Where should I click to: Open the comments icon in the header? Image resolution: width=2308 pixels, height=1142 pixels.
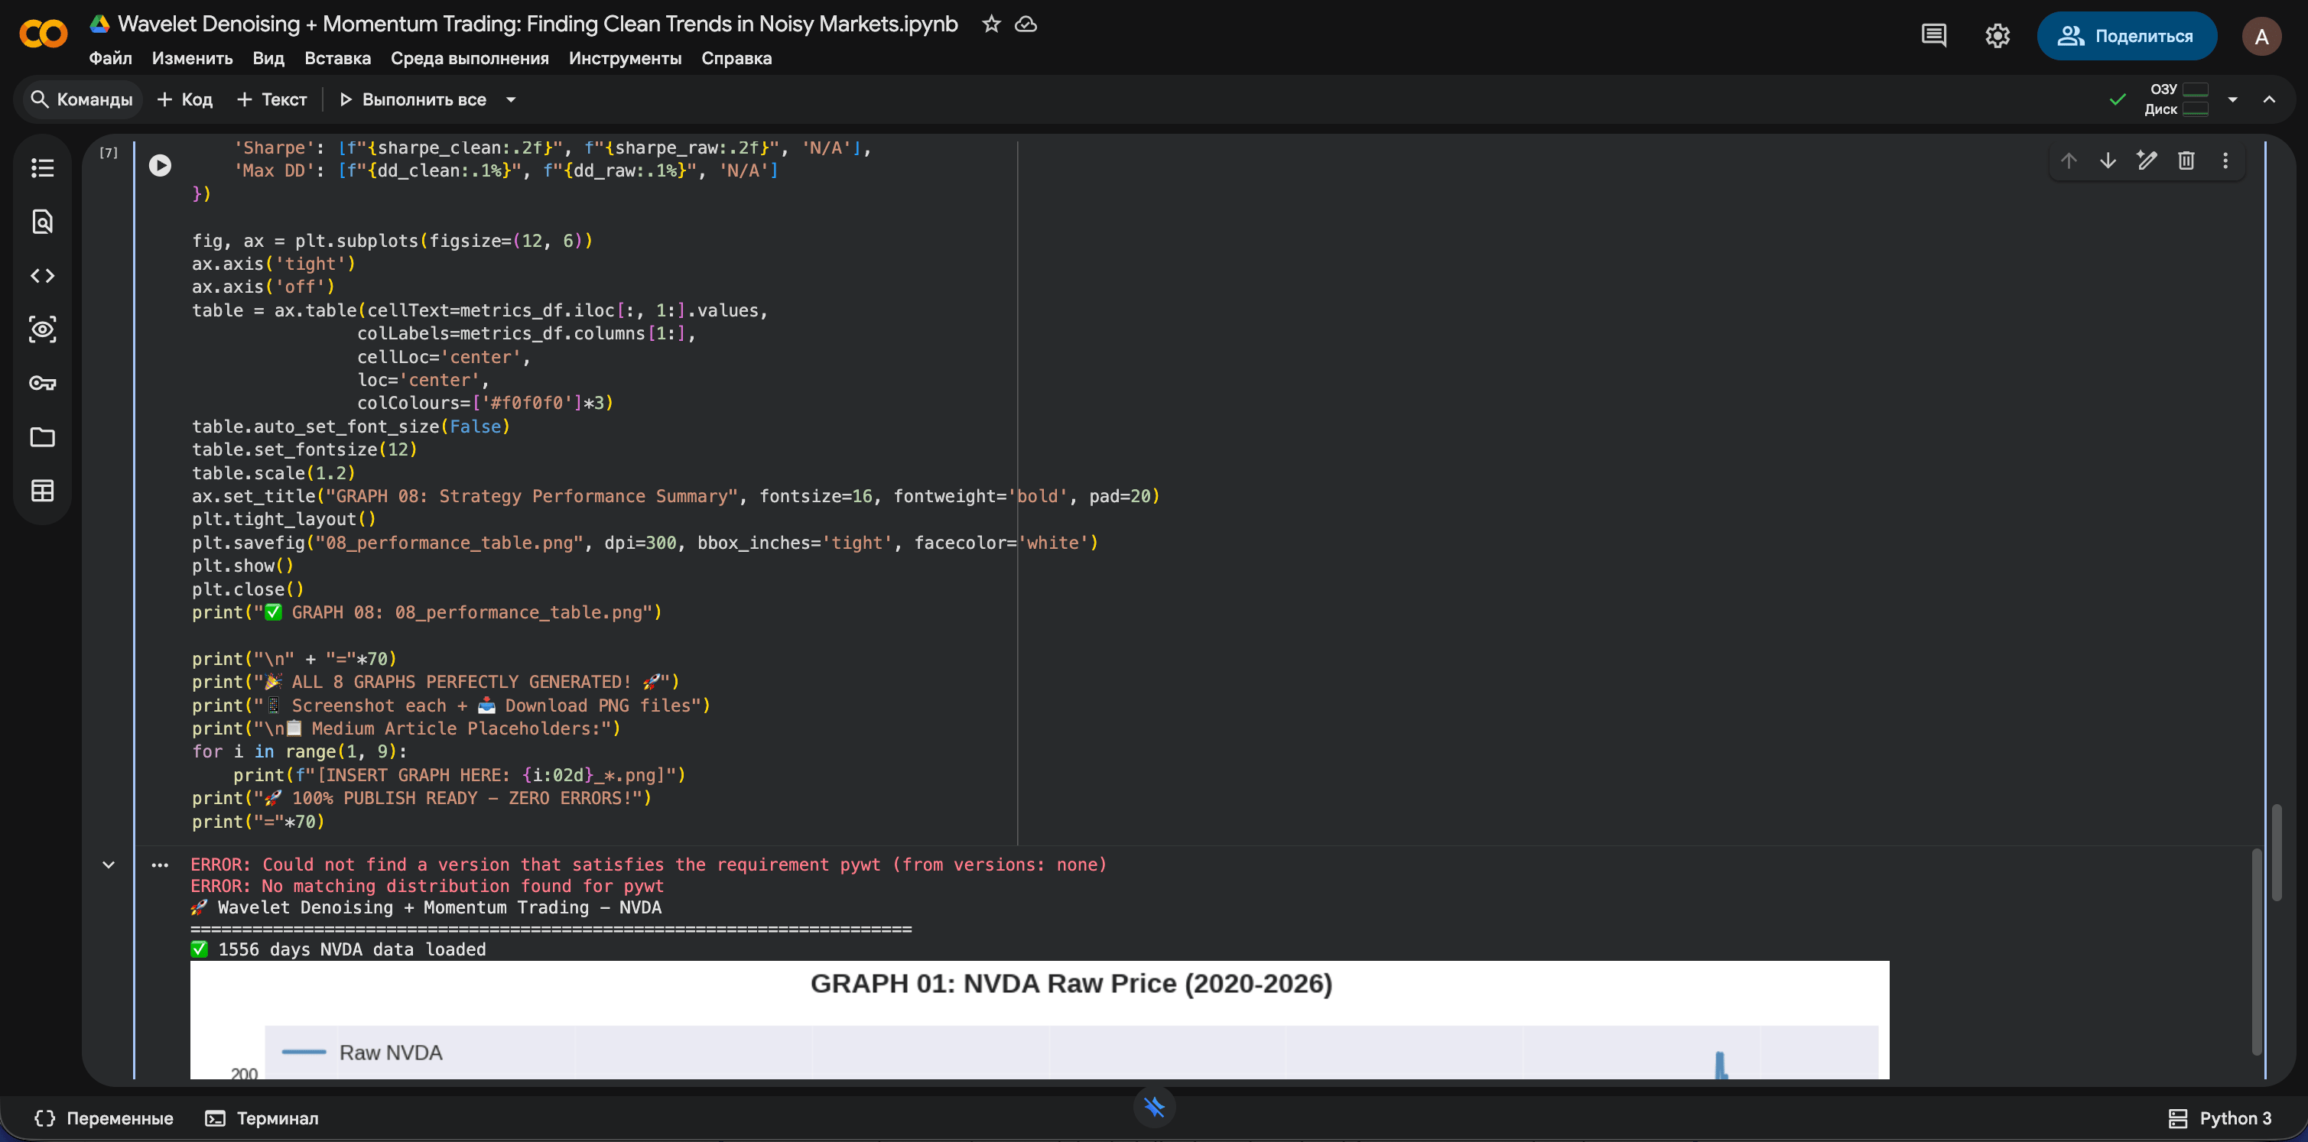pyautogui.click(x=1933, y=36)
